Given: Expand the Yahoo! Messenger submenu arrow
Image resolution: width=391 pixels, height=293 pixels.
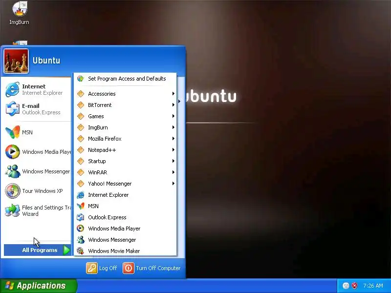Looking at the screenshot, I should tap(174, 184).
